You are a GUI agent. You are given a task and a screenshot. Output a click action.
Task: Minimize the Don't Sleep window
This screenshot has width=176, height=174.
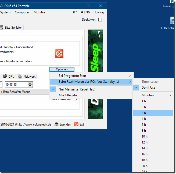pos(76,6)
